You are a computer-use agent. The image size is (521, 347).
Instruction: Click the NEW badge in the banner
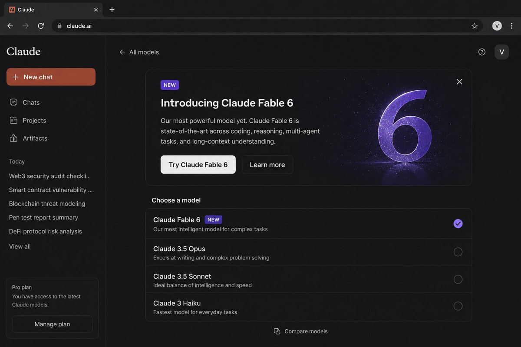[x=170, y=85]
